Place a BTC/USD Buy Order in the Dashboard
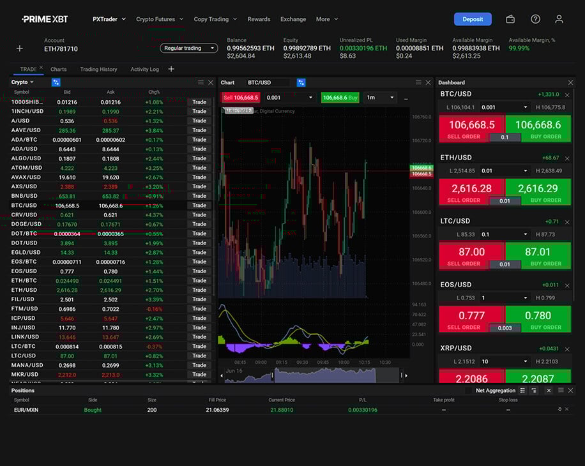The width and height of the screenshot is (585, 466). [540, 128]
